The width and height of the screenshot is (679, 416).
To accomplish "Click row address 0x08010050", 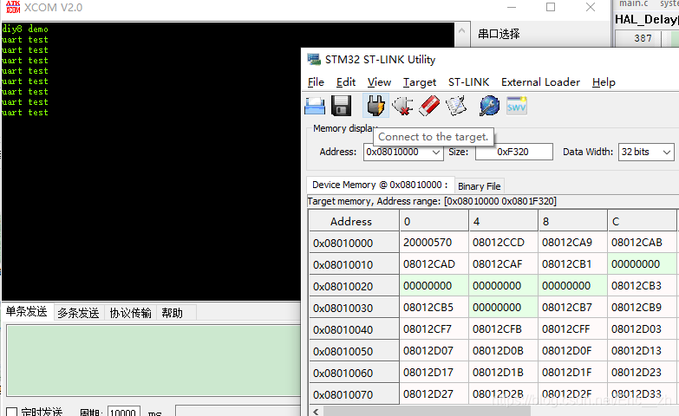I will coord(354,351).
